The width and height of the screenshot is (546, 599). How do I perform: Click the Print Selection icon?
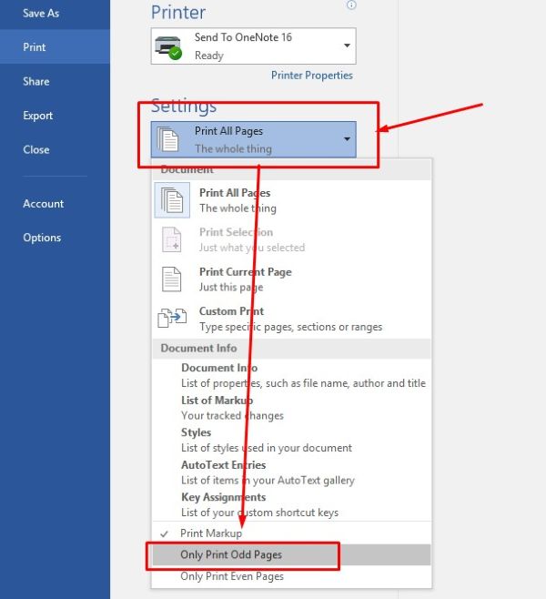pyautogui.click(x=171, y=239)
